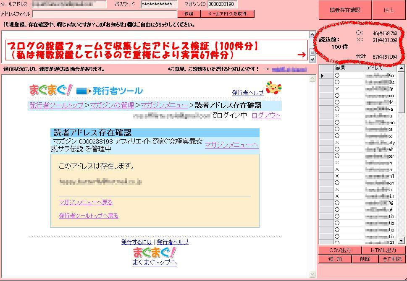Click the HTML出力 button
The height and width of the screenshot is (281, 407).
pyautogui.click(x=383, y=250)
